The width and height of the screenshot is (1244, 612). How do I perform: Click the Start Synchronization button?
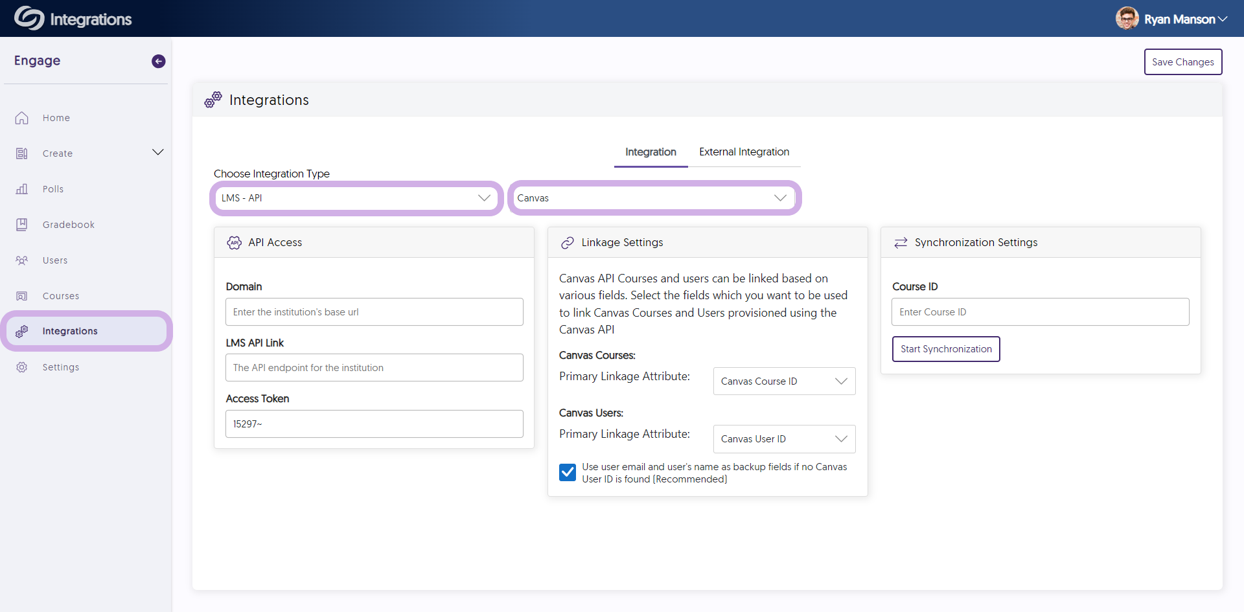pyautogui.click(x=946, y=349)
